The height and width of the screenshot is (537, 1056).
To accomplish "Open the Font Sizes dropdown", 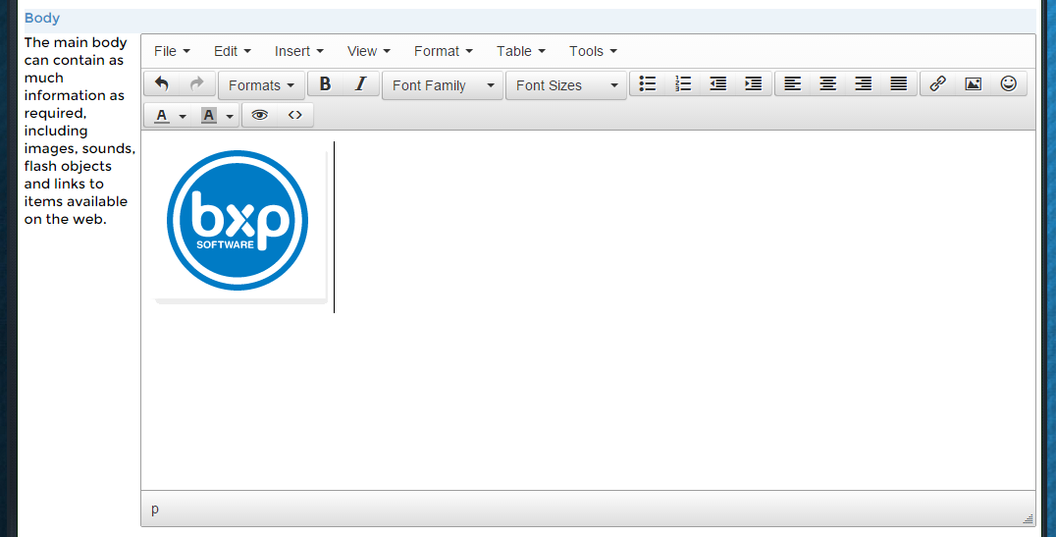I will [566, 85].
